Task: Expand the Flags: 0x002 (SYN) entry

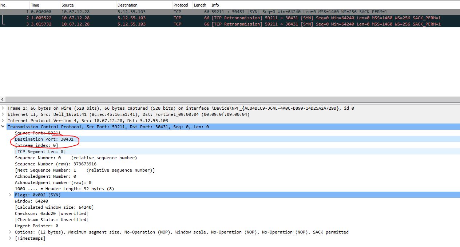Action: 11,195
